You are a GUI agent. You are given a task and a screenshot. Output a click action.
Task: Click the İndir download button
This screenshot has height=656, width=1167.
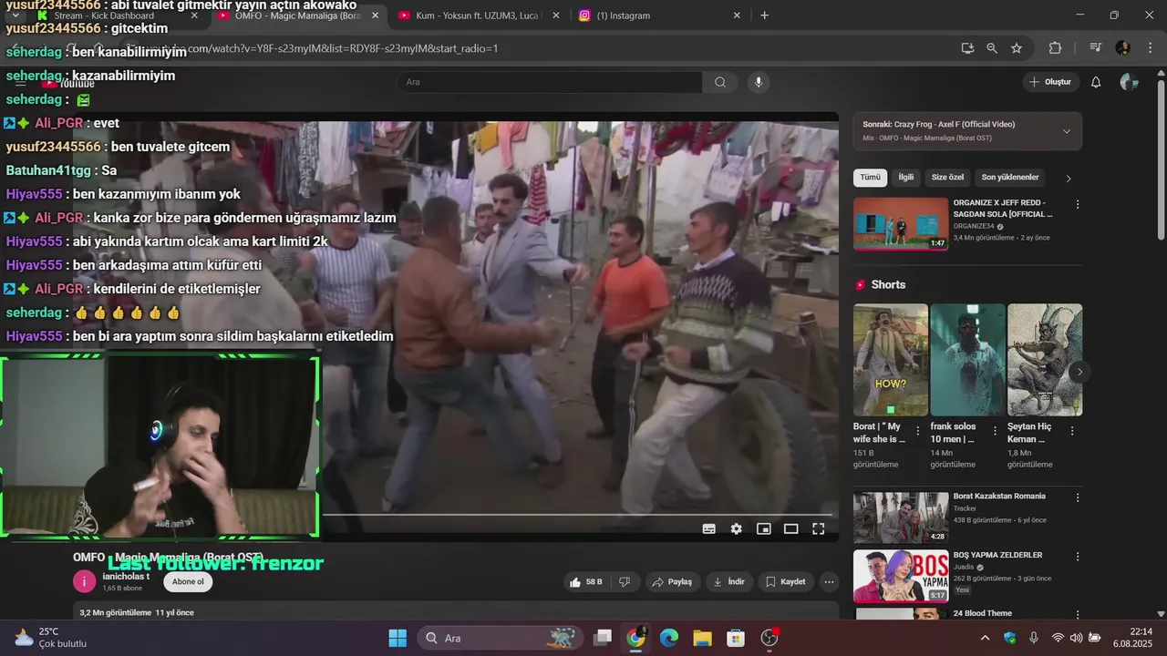pos(729,581)
